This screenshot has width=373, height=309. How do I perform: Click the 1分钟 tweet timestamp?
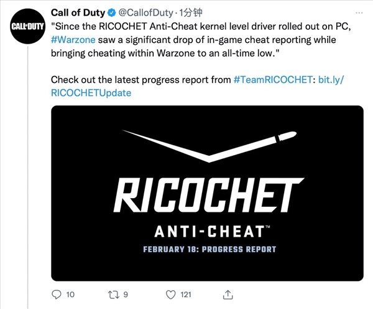(x=191, y=13)
